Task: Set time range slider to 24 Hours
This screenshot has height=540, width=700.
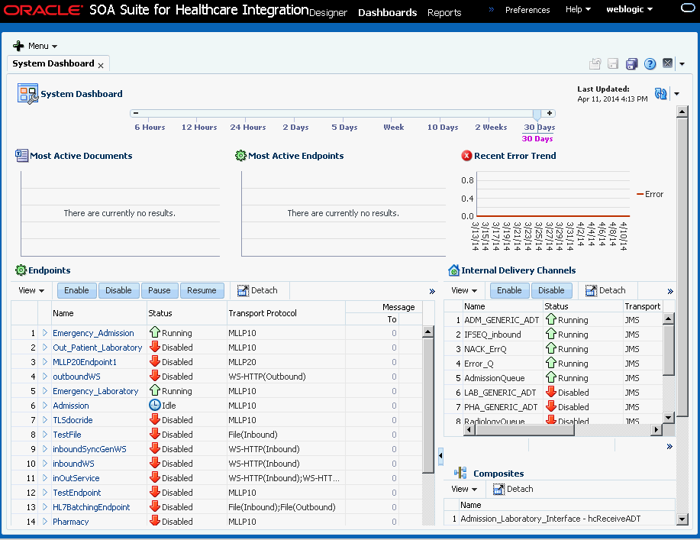Action: click(248, 128)
